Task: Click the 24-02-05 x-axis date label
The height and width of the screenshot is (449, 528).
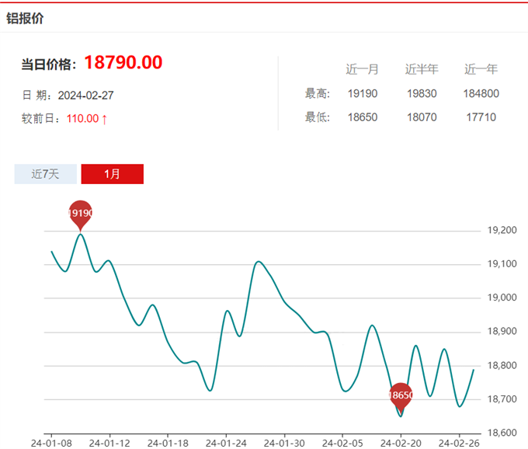Action: (x=342, y=442)
